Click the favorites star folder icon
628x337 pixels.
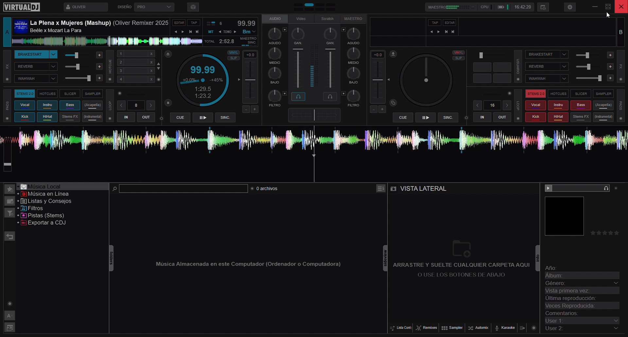(x=10, y=189)
